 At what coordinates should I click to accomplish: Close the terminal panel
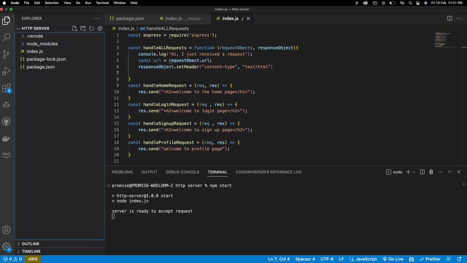click(x=459, y=172)
